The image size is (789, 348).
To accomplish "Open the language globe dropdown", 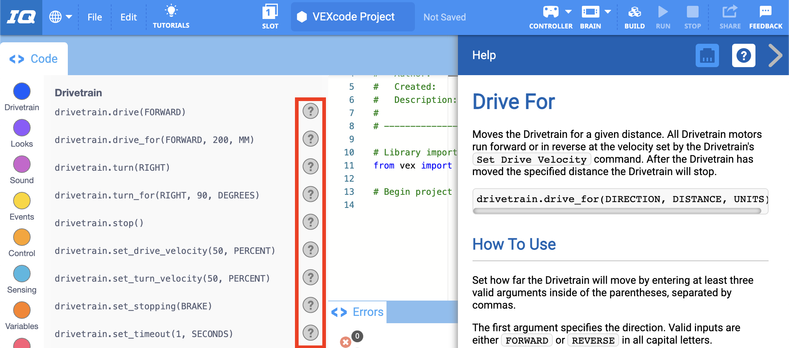I will (x=61, y=17).
